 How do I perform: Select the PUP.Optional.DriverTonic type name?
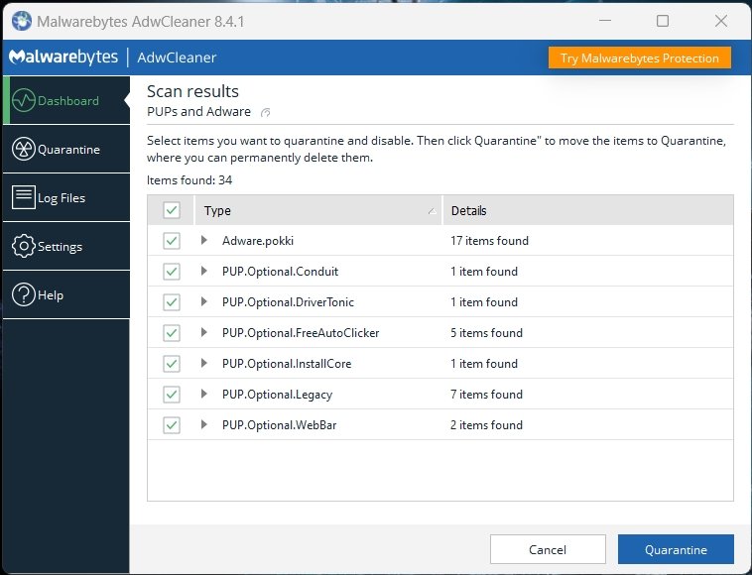coord(288,301)
